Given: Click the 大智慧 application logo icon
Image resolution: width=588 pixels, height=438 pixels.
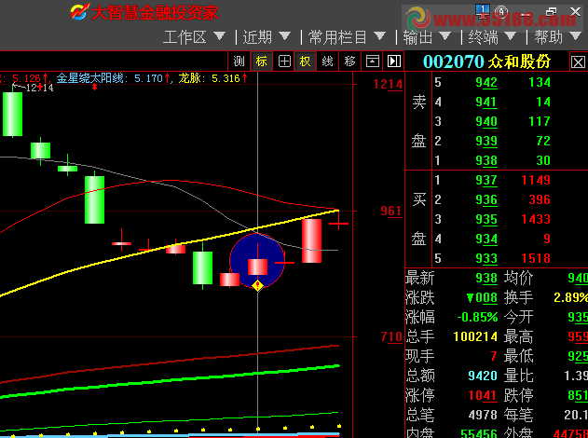Looking at the screenshot, I should point(79,12).
